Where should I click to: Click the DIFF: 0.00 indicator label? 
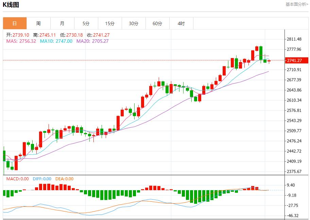coord(42,179)
